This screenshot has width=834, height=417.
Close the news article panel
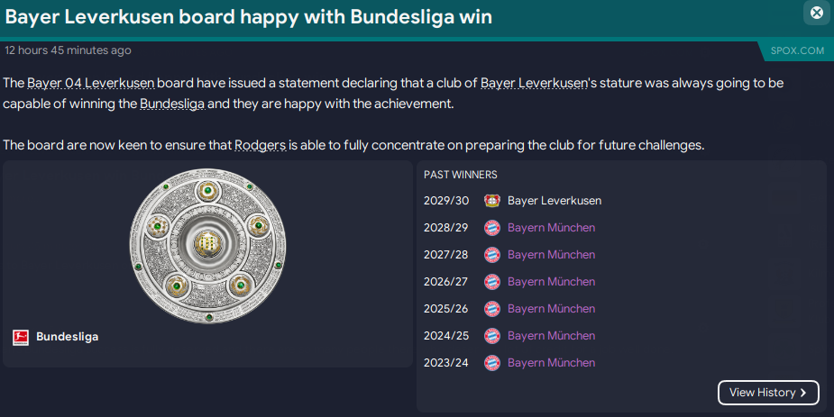click(x=816, y=13)
